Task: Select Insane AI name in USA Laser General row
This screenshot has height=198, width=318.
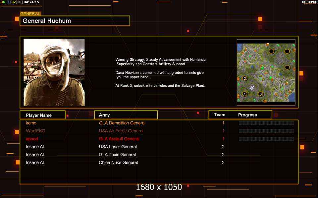Action: click(35, 147)
